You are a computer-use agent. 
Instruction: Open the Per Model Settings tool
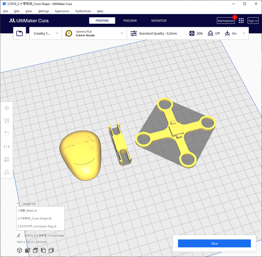[6, 160]
